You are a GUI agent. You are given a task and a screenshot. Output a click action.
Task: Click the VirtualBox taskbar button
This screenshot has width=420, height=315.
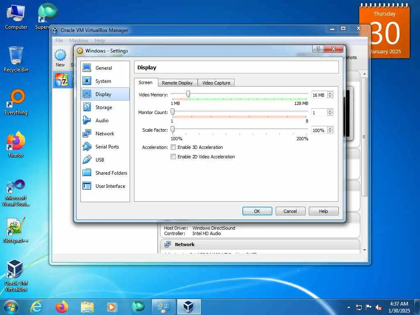pos(189,307)
